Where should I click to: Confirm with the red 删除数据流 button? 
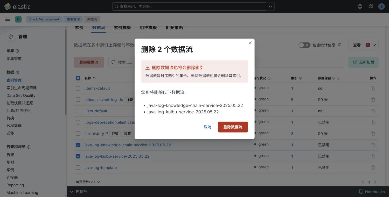233,127
